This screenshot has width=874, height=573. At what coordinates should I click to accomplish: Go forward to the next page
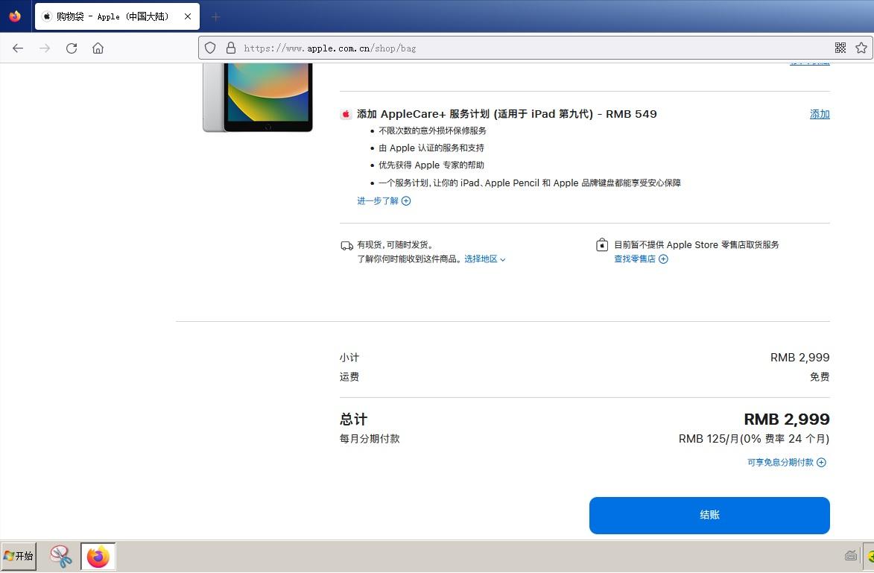45,48
